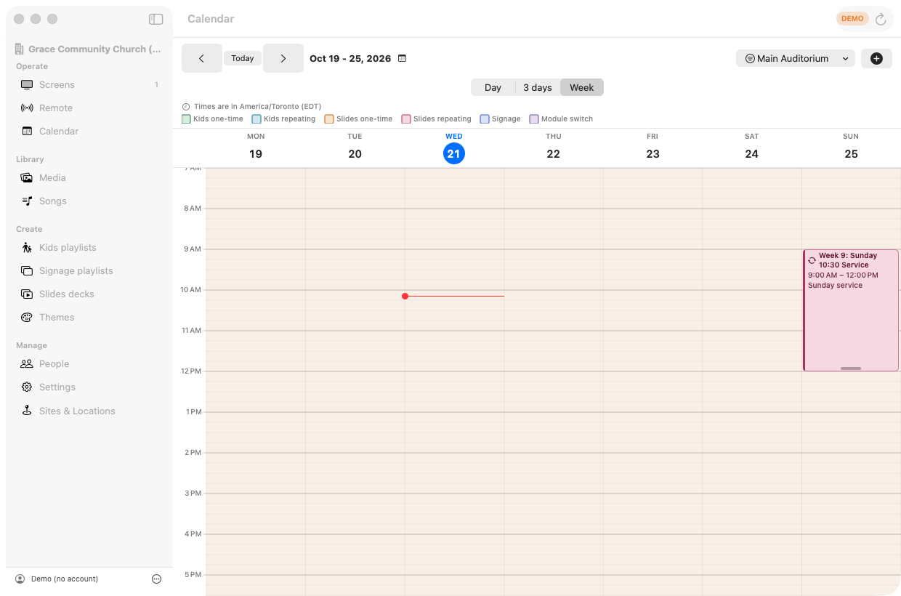Screen dimensions: 901x596
Task: Click the building icon beside Grace Community Church
Action: [20, 49]
